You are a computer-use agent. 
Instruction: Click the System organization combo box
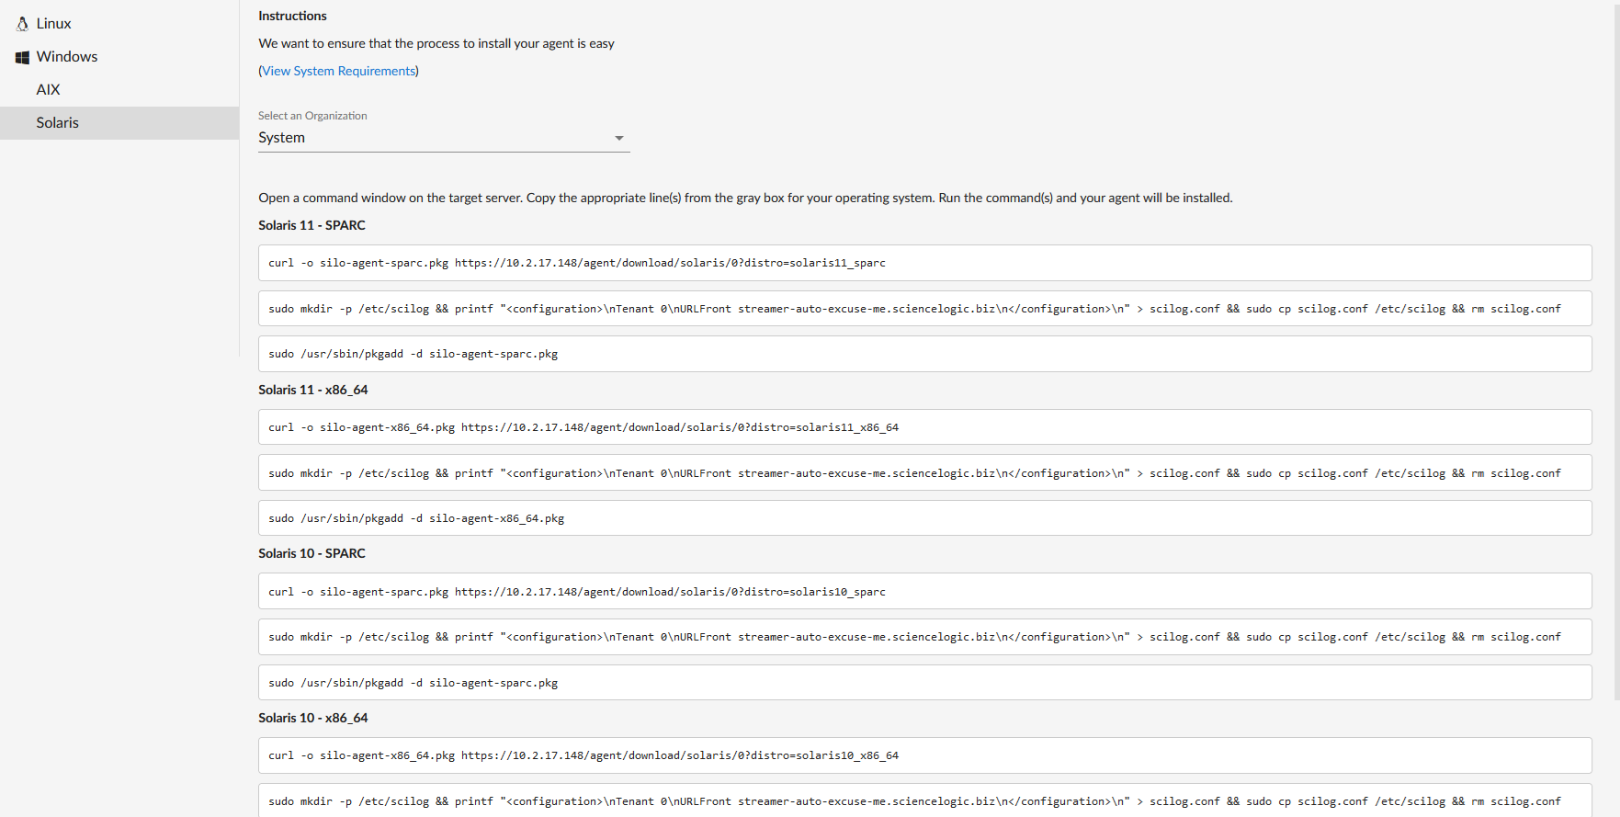432,138
